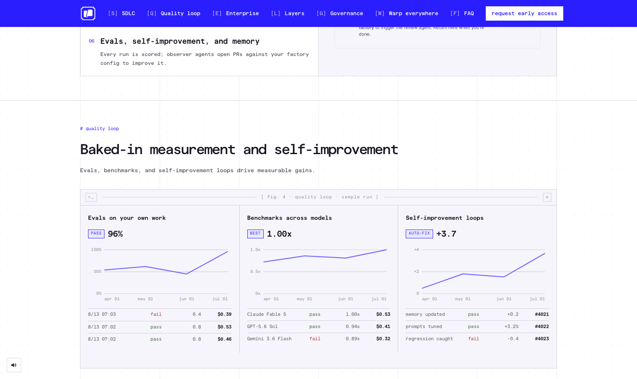Click the 'Evals on your own work' heading
The width and height of the screenshot is (637, 379).
point(127,218)
